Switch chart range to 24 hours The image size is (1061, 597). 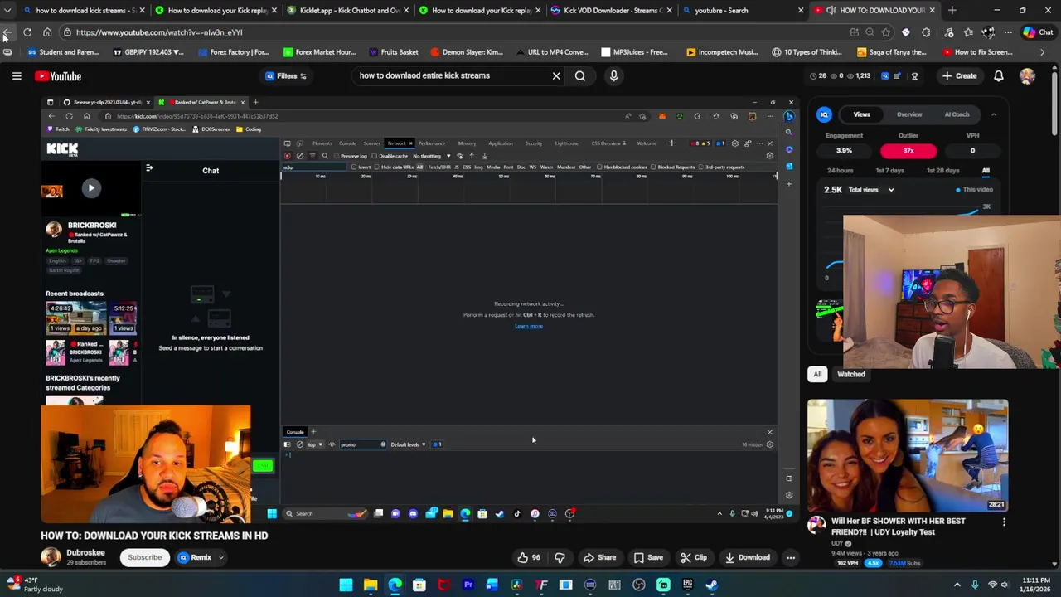(x=840, y=171)
